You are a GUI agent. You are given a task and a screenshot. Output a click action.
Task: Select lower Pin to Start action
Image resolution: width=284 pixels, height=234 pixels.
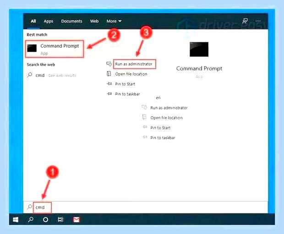(160, 128)
